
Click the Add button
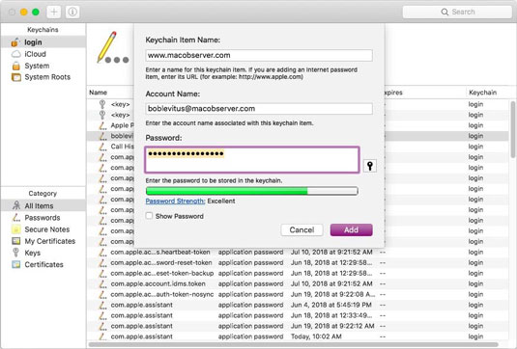click(x=351, y=229)
